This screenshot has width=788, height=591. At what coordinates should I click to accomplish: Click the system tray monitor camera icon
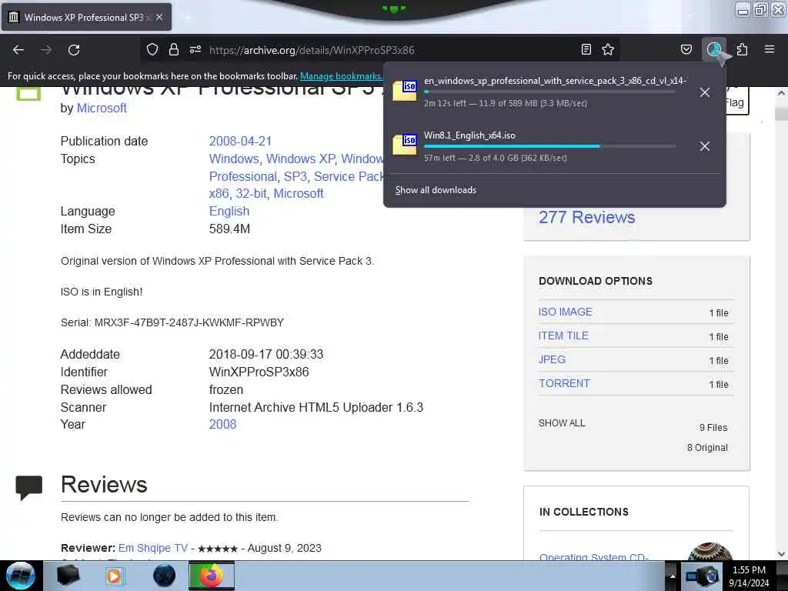702,576
